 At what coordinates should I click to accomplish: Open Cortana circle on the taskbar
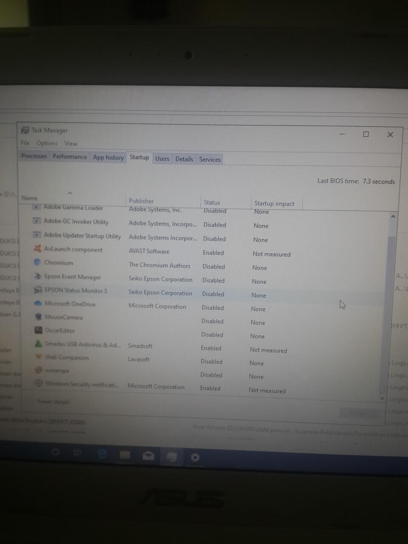55,452
